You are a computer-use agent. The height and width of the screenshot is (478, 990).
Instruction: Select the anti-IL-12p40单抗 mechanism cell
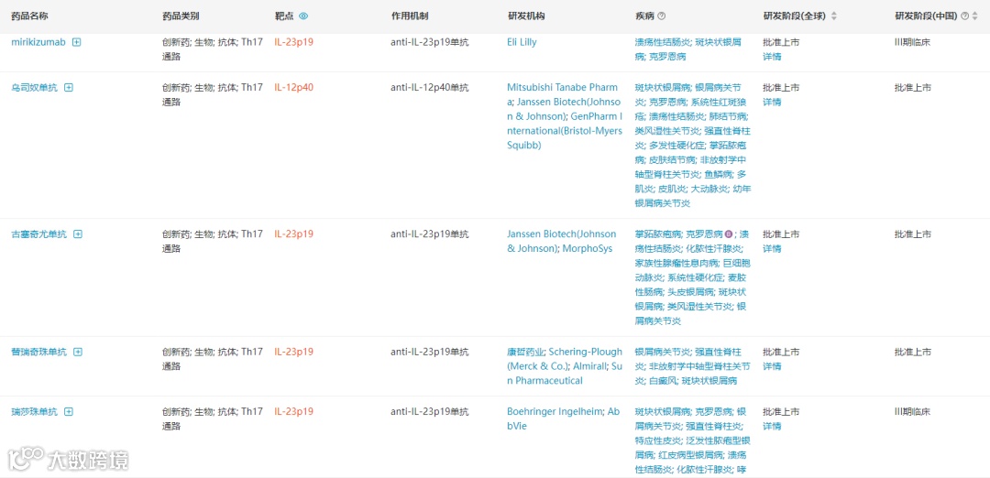[x=429, y=88]
